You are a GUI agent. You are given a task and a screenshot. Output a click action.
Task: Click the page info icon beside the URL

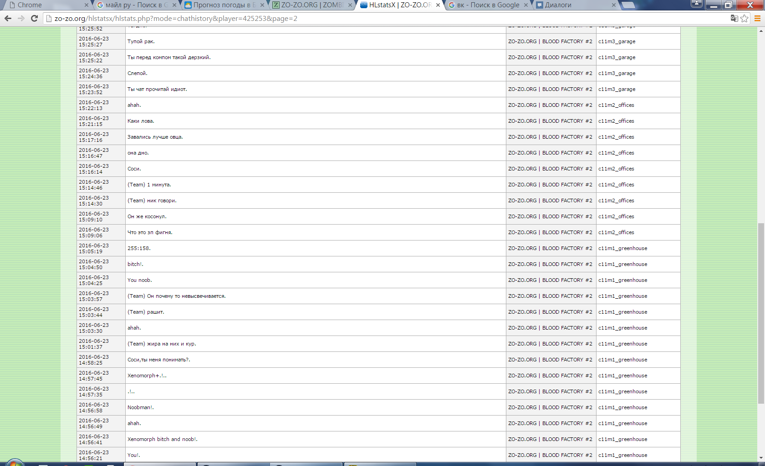click(49, 18)
